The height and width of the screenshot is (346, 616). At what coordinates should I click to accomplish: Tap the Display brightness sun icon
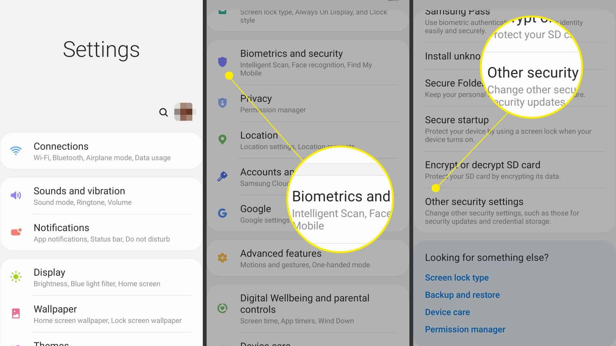16,277
